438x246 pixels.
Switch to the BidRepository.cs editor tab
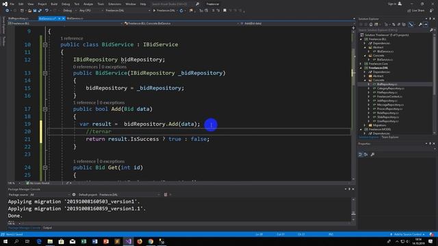18,18
